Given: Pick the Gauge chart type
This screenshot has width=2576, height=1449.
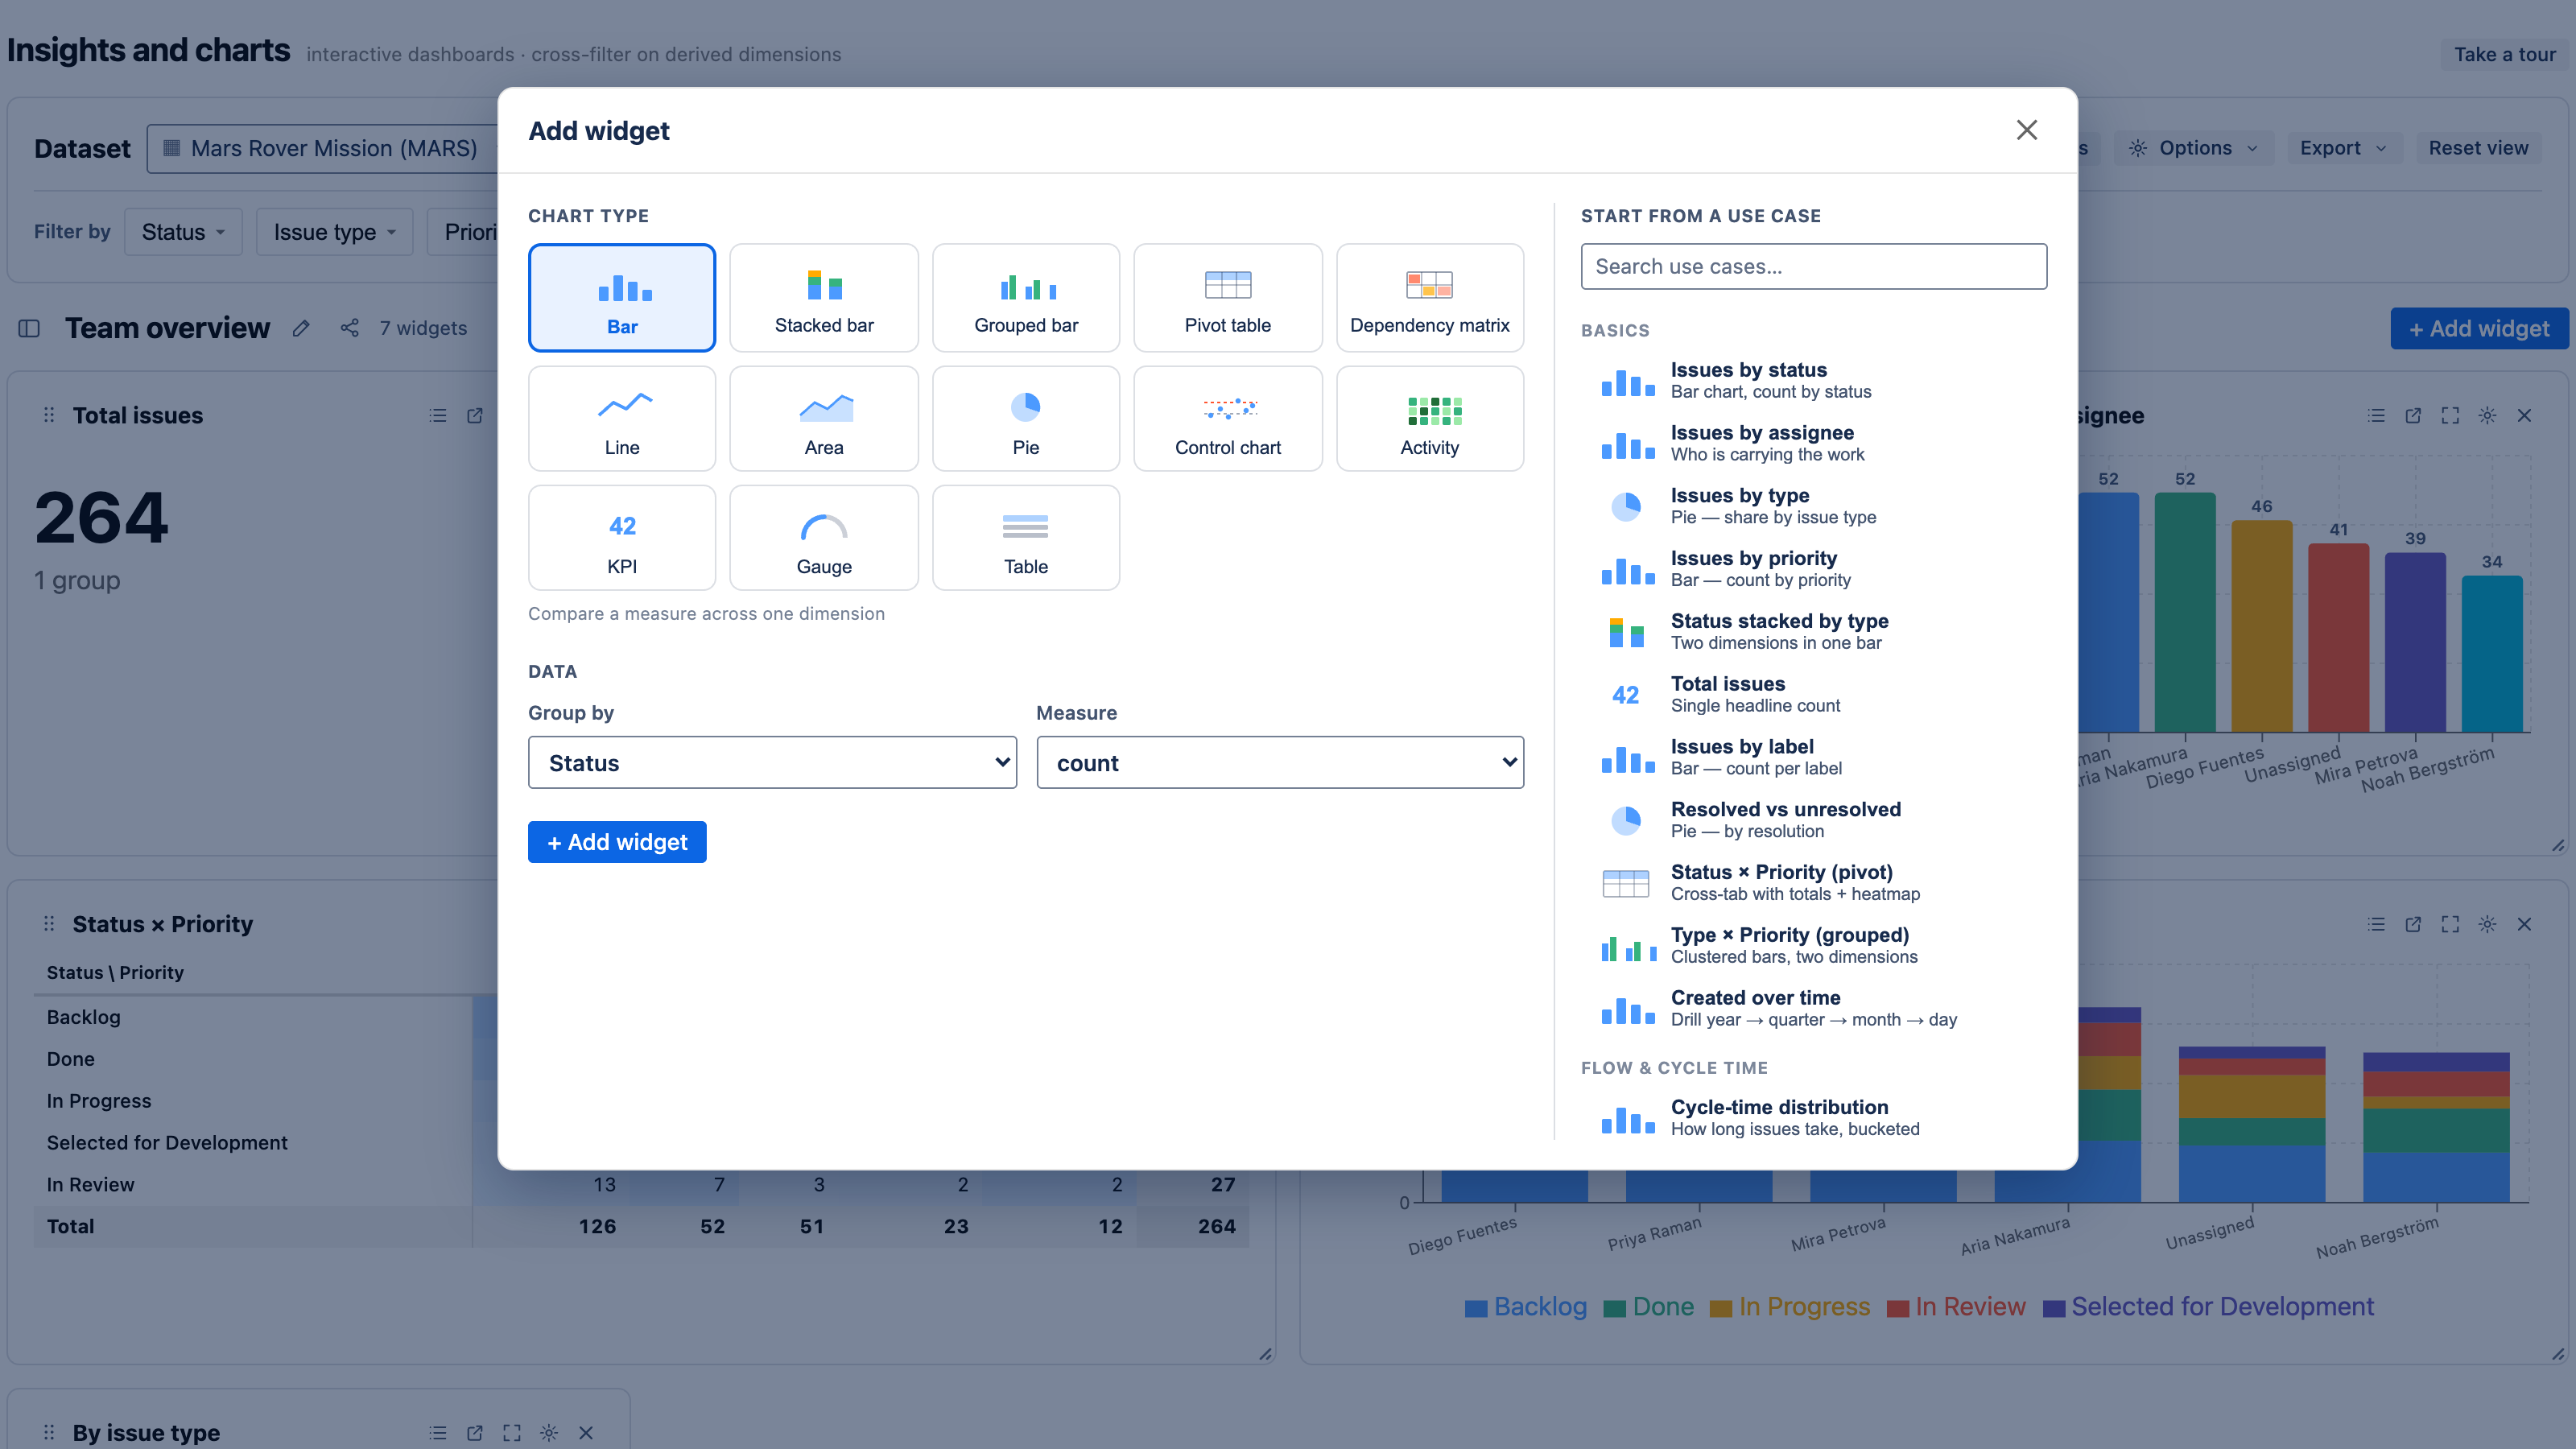Looking at the screenshot, I should pyautogui.click(x=823, y=538).
